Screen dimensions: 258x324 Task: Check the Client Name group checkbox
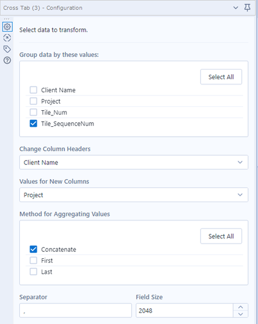[33, 90]
